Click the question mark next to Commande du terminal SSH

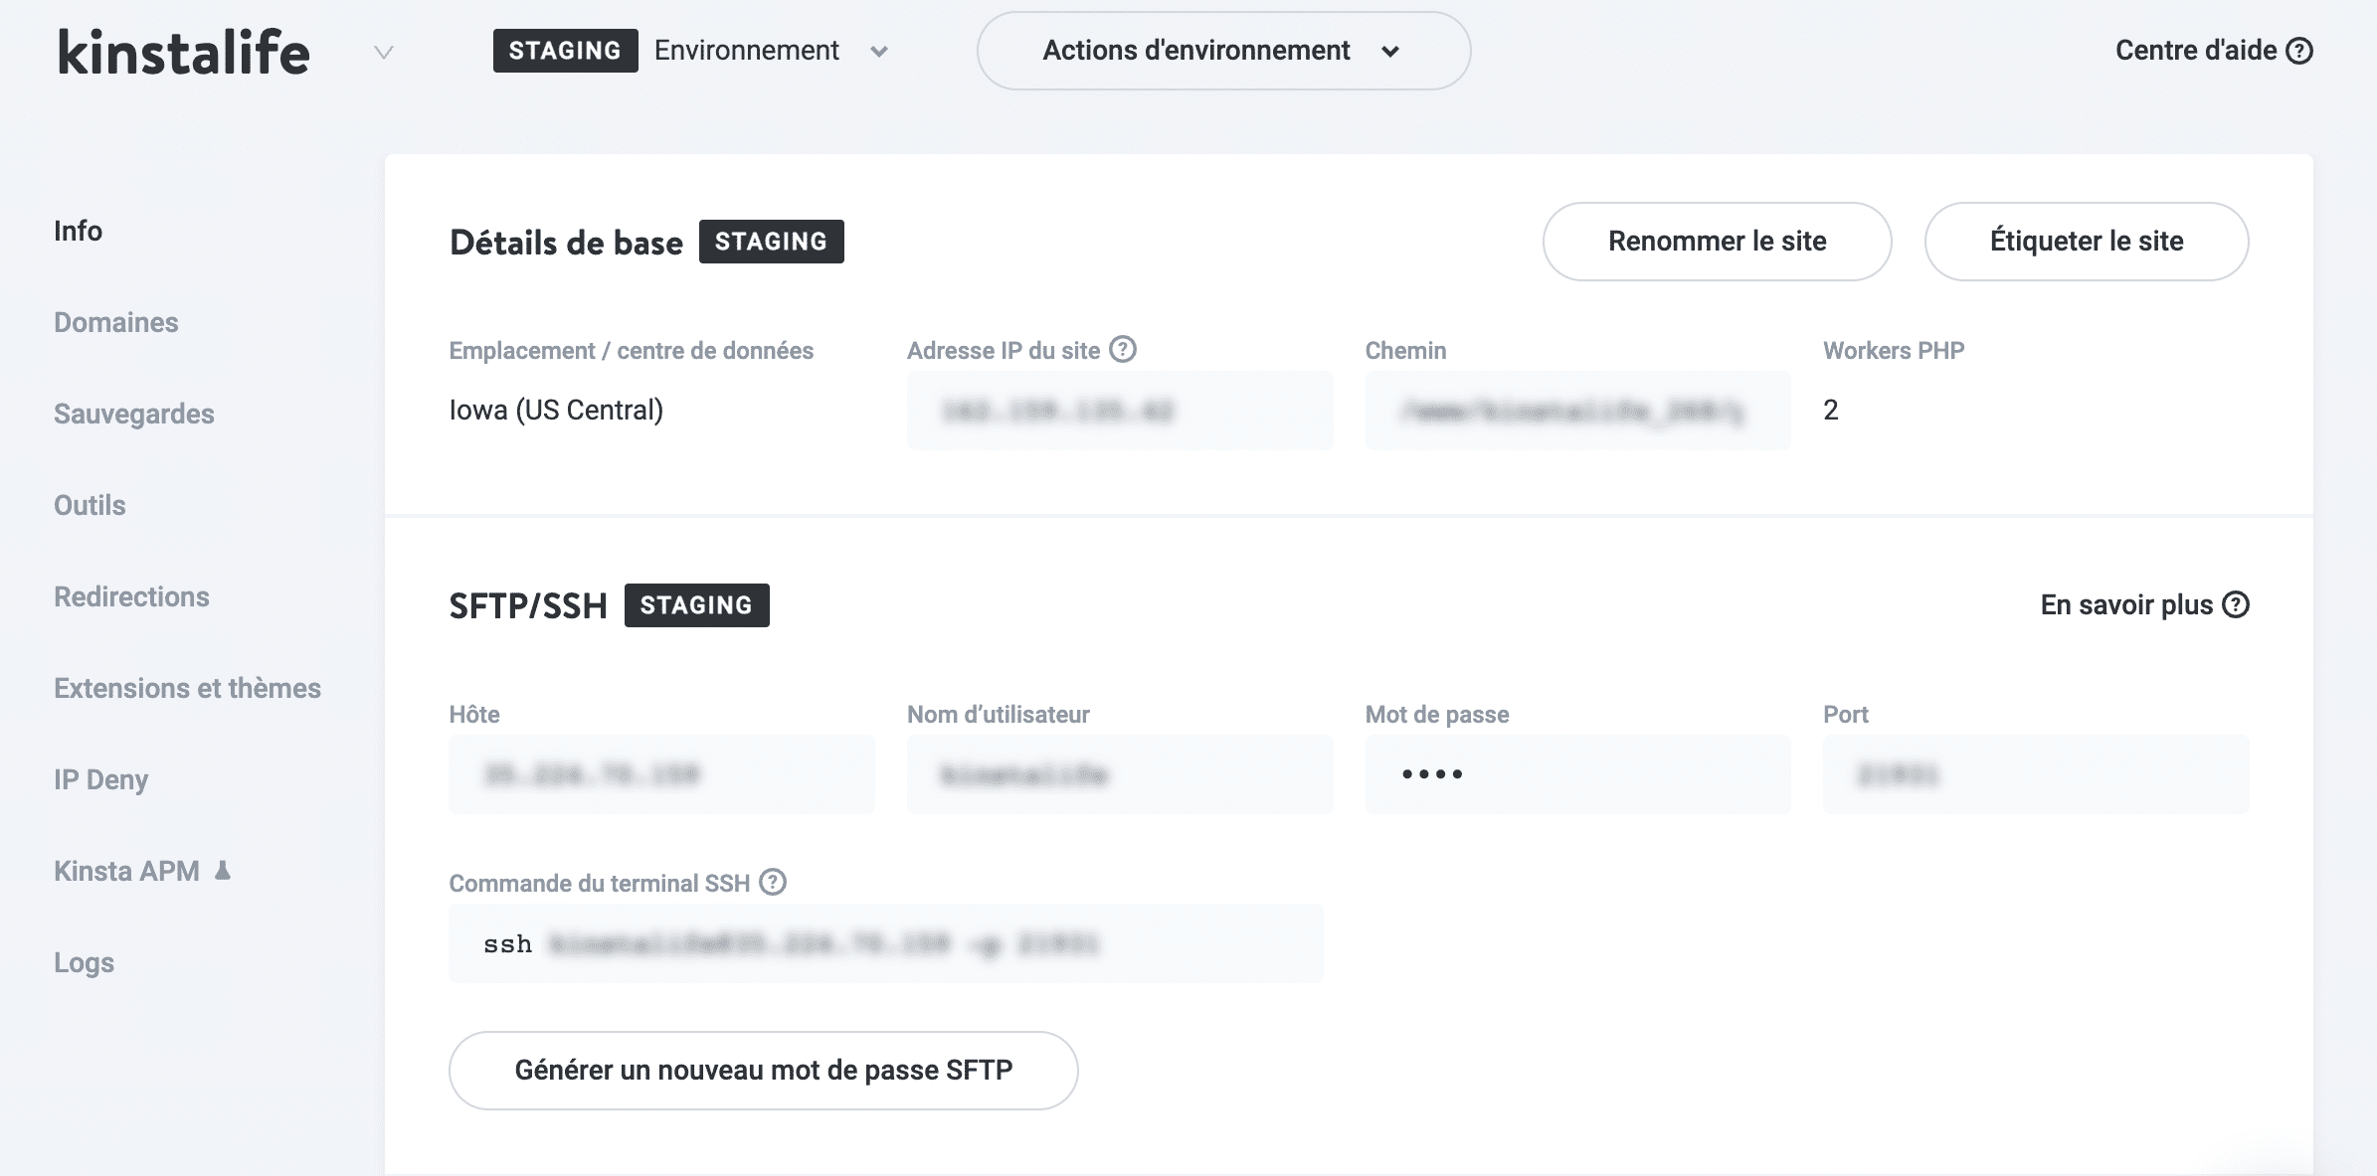pos(771,882)
